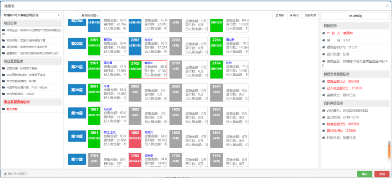392x178 pixels.
Task: Click the house icon beside 合同编号
Action: 323,110
